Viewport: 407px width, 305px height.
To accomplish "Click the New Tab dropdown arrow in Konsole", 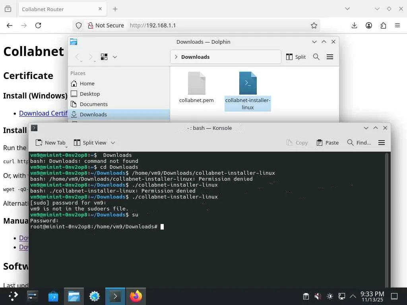I will [66, 147].
